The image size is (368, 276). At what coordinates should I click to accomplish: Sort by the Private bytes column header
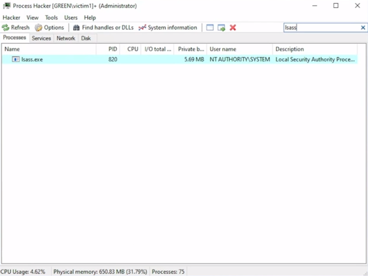(190, 49)
